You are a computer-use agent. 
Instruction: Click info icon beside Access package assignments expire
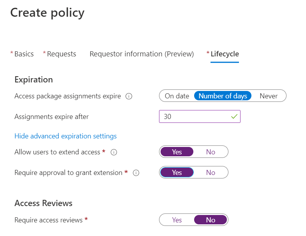click(129, 96)
